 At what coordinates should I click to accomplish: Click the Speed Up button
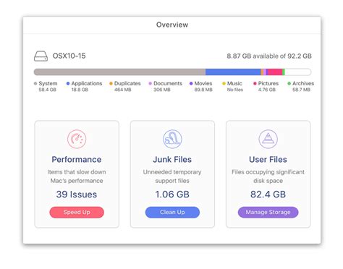tap(77, 213)
